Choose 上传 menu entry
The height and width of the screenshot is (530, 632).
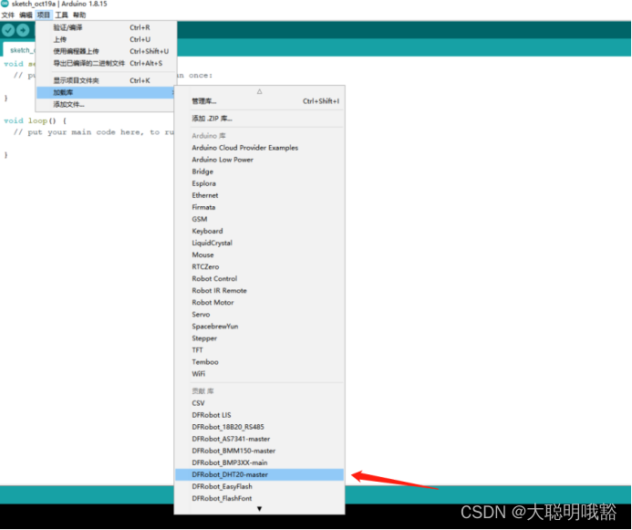tap(106, 39)
